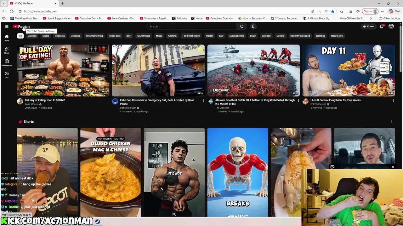Screen dimensions: 403x226
Task: Select the Calories filter chip
Action: (32, 36)
